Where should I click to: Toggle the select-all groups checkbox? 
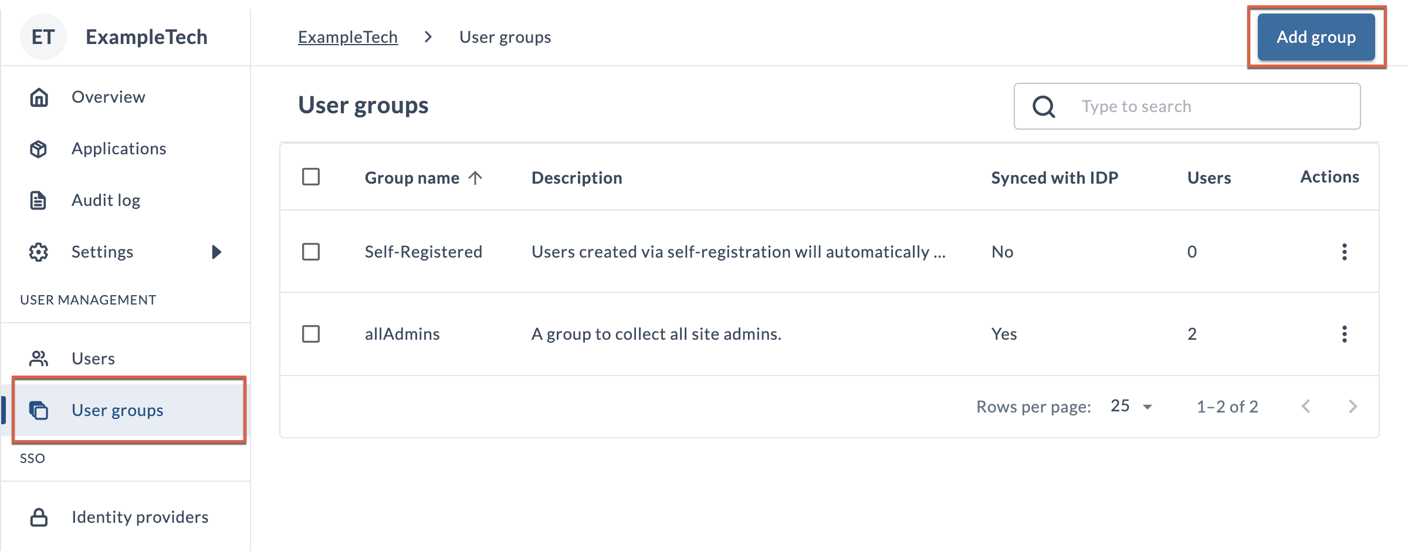coord(311,177)
